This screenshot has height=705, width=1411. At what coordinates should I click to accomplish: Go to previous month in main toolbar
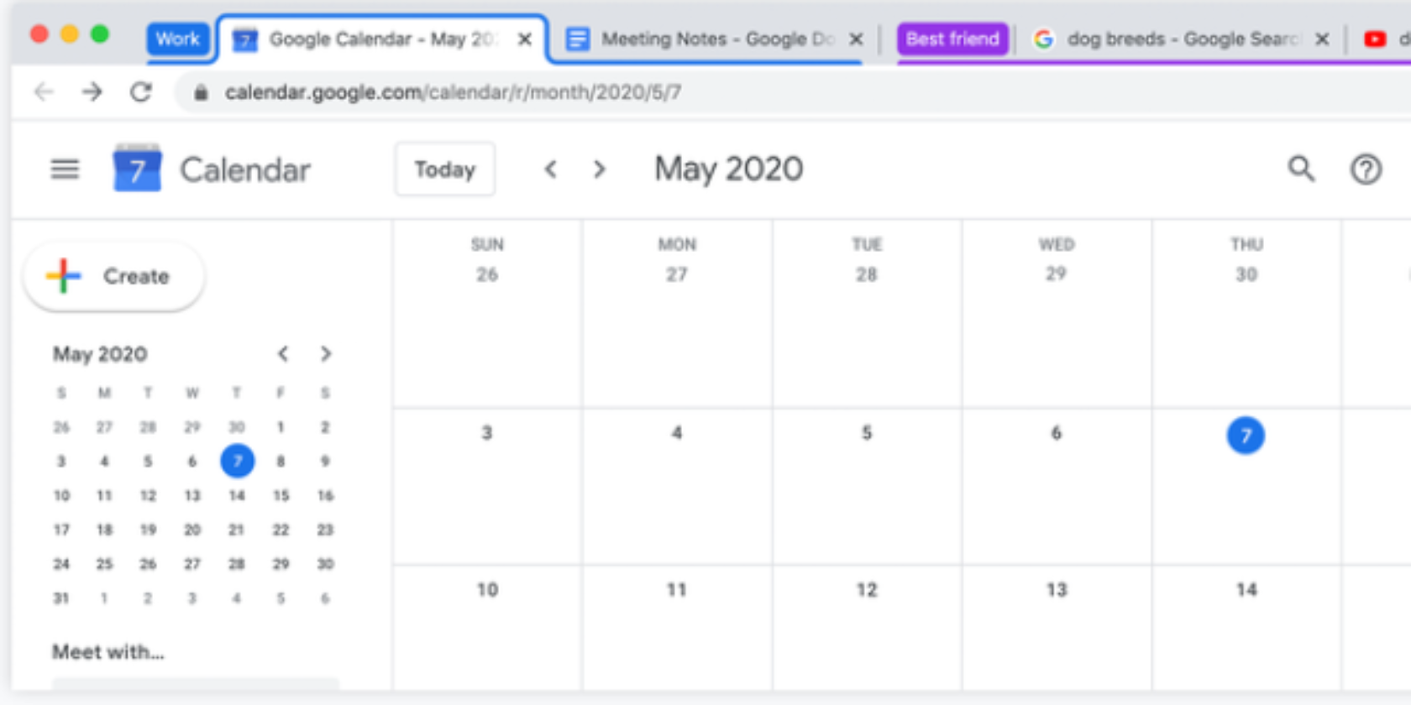[x=550, y=170]
